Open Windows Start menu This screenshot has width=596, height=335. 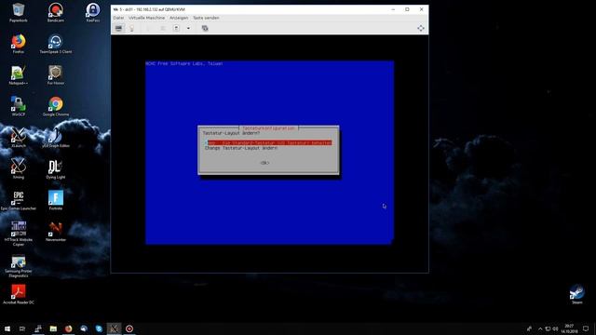tap(7, 328)
